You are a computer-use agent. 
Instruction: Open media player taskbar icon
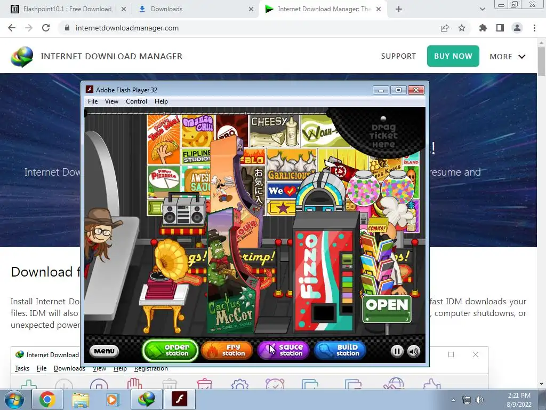tap(113, 399)
